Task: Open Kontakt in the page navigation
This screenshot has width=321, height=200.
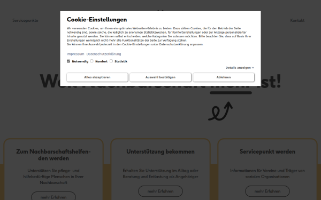Action: 297,20
